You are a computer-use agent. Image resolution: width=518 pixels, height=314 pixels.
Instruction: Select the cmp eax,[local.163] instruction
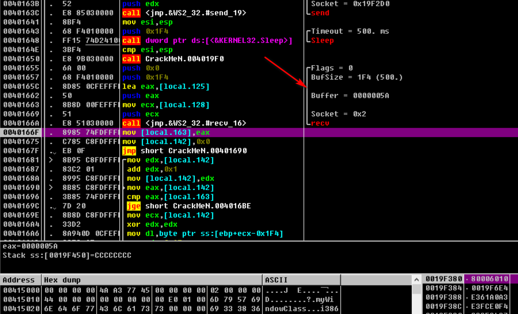[170, 197]
